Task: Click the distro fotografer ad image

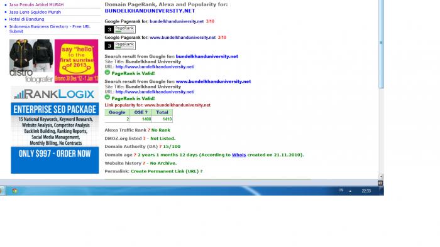Action: (31, 61)
